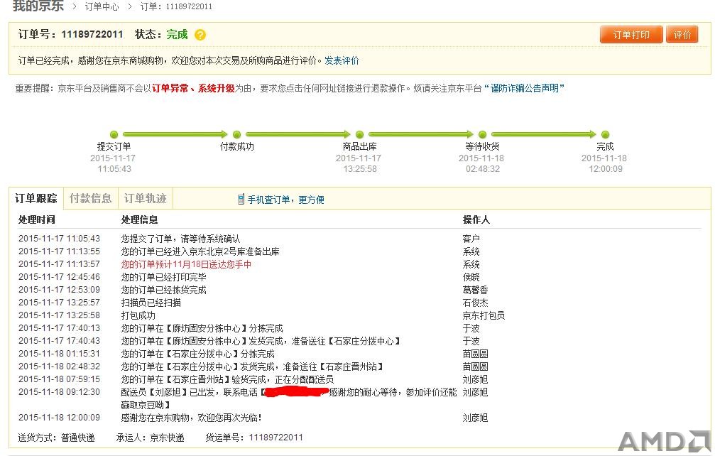Click the 处理信息 column header
This screenshot has height=456, width=715.
click(140, 219)
